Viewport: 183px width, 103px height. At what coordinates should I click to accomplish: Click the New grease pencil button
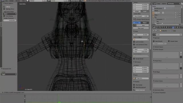(143, 25)
